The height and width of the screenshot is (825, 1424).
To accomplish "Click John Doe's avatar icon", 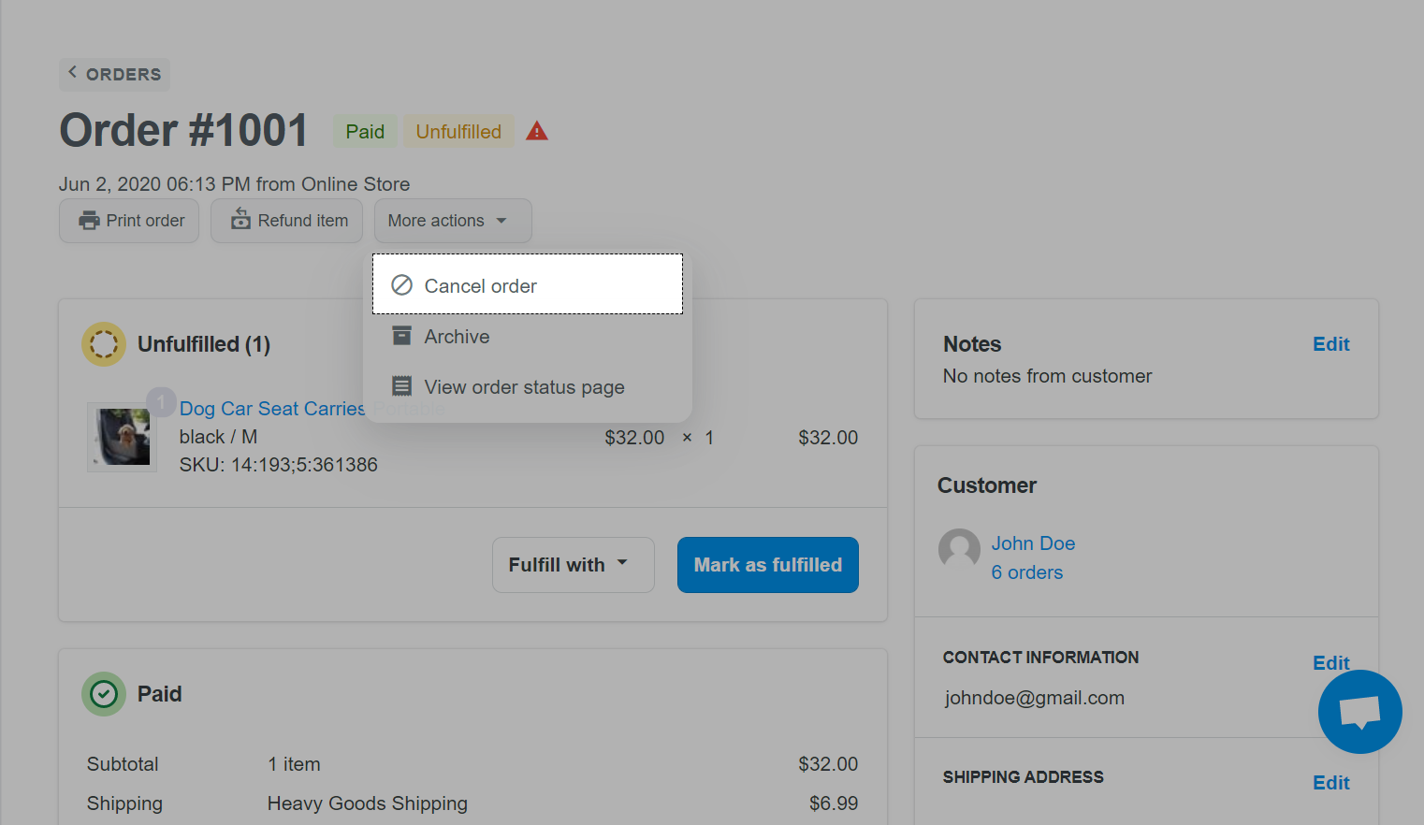I will coord(959,549).
